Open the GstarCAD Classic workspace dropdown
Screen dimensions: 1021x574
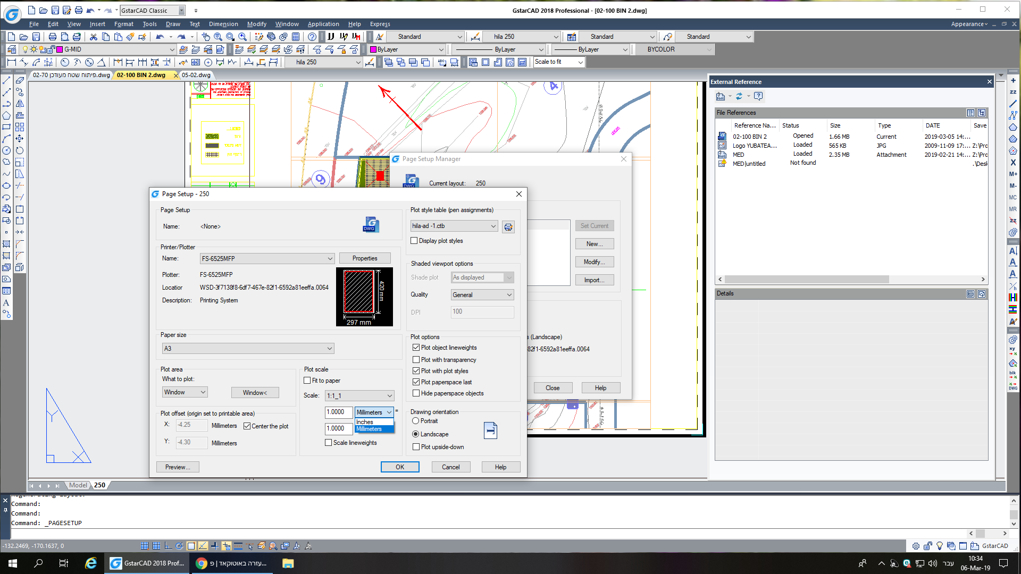(182, 11)
